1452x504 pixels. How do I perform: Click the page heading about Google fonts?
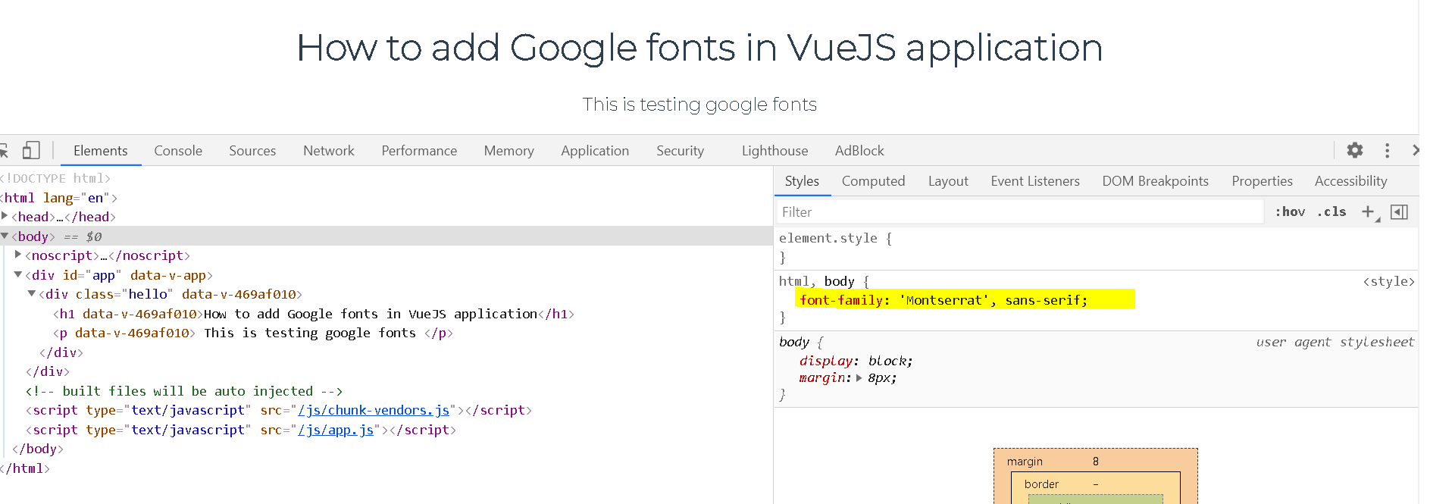699,48
